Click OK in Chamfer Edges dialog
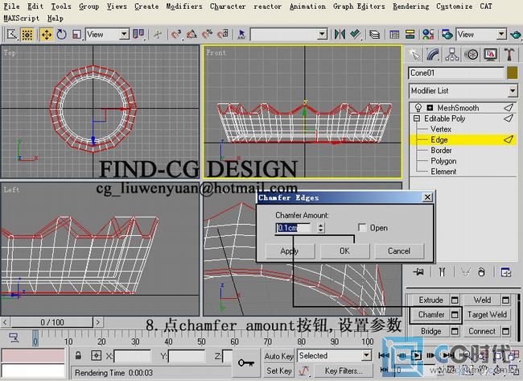The width and height of the screenshot is (523, 381). (345, 251)
